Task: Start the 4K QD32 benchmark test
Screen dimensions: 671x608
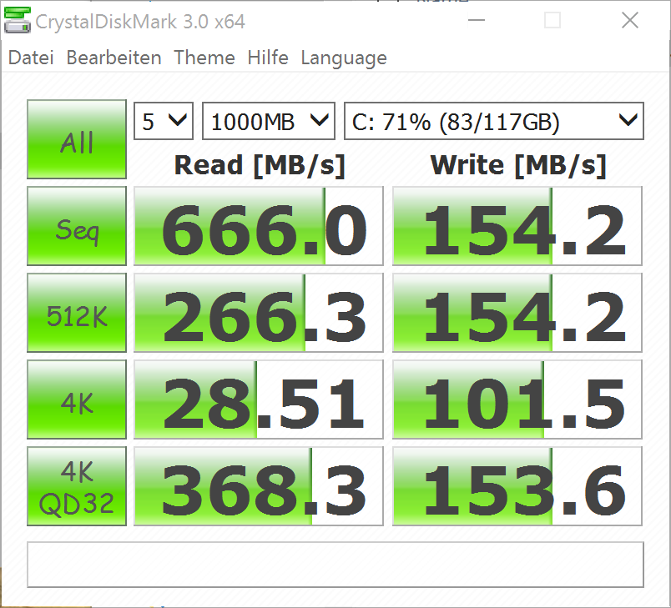Action: [77, 486]
